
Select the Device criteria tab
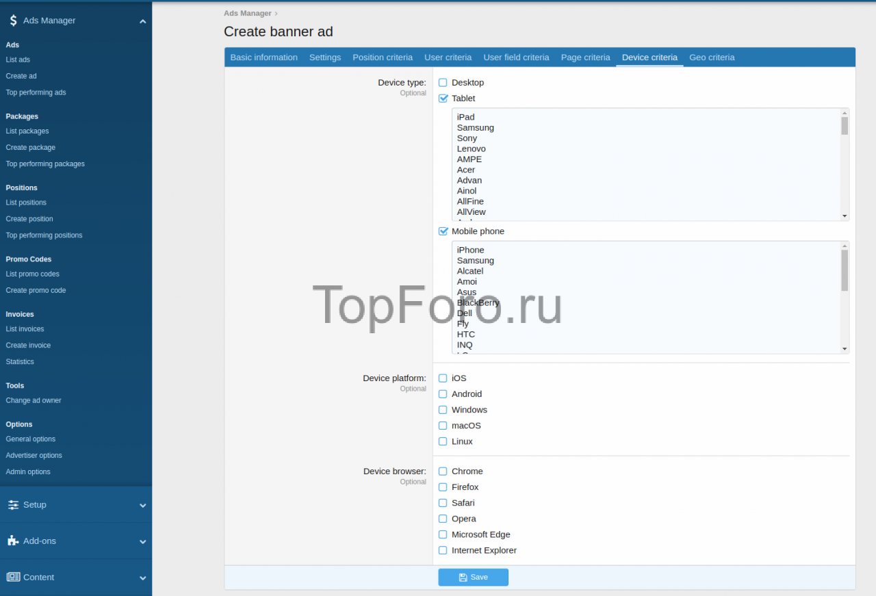coord(649,57)
